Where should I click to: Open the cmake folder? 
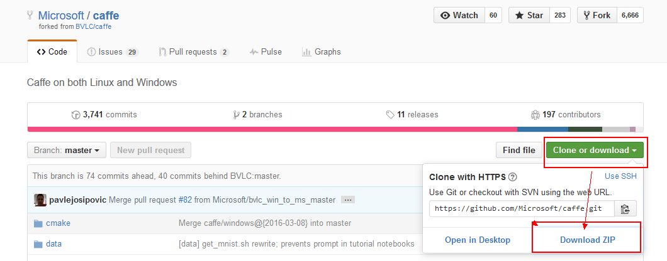tap(58, 223)
